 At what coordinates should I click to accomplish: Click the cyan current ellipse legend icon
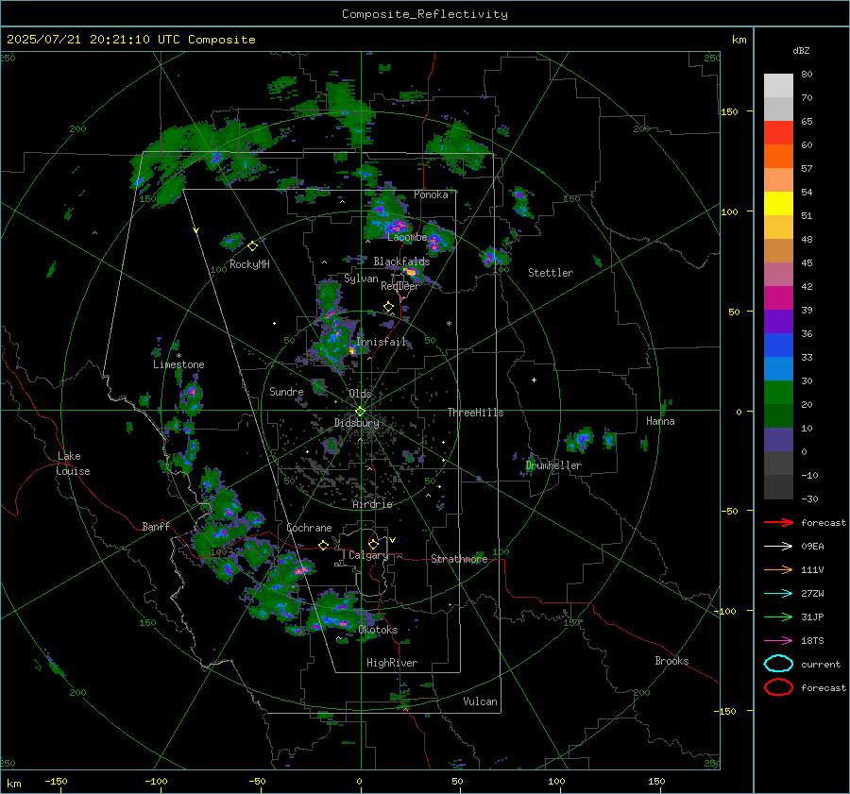point(778,664)
